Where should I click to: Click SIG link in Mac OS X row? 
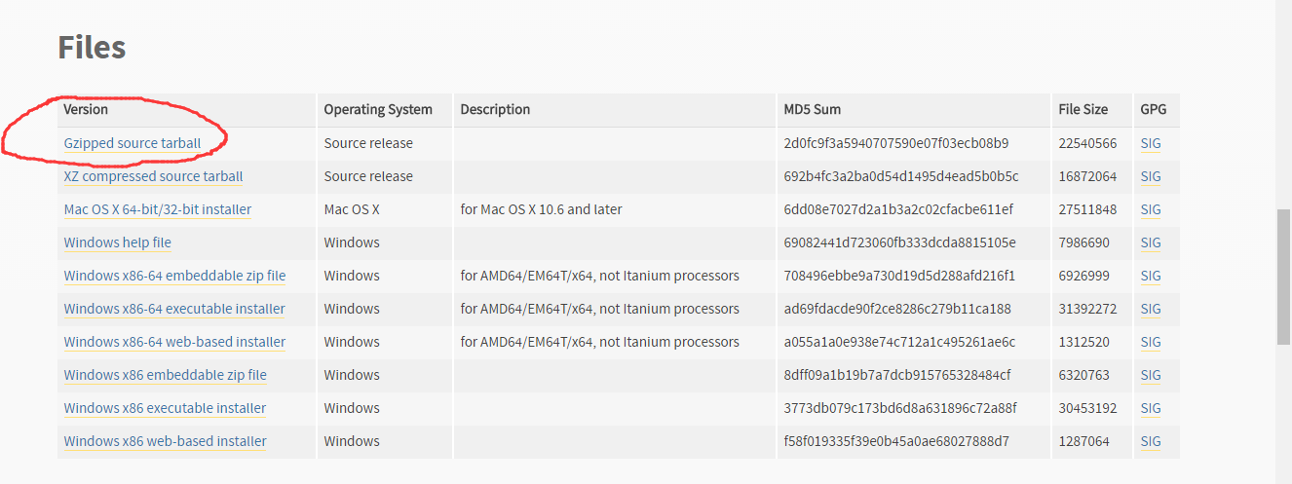click(1151, 209)
